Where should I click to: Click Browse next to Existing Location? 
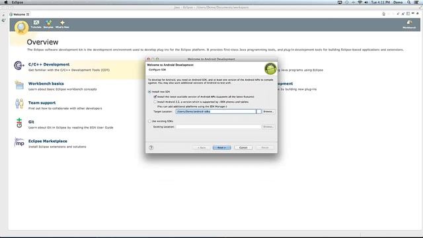click(269, 126)
